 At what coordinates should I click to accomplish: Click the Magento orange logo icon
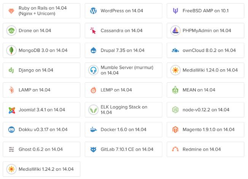pyautogui.click(x=175, y=130)
